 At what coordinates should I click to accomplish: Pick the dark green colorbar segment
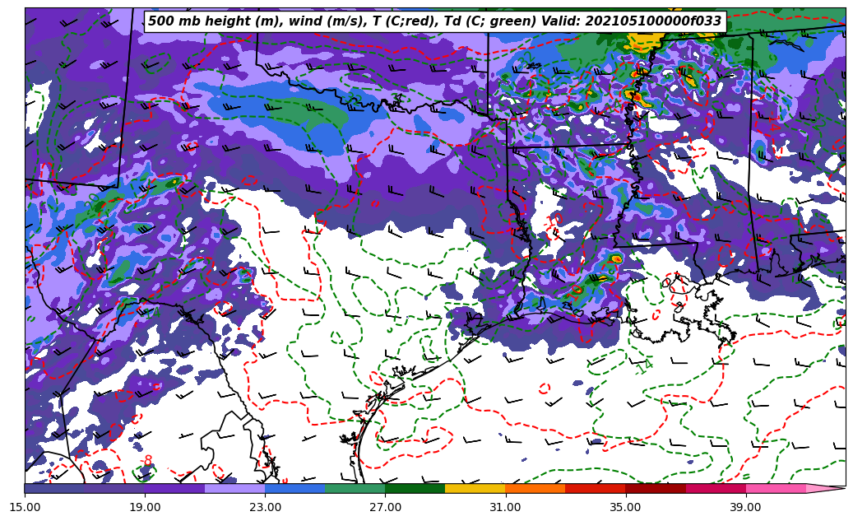click(x=415, y=488)
